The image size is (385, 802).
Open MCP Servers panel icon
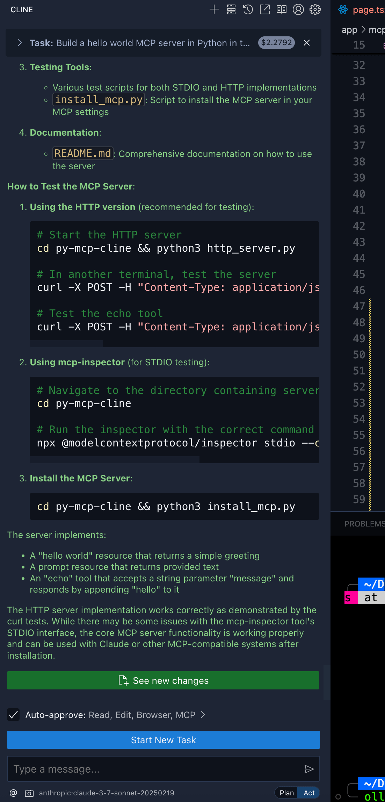pyautogui.click(x=231, y=9)
